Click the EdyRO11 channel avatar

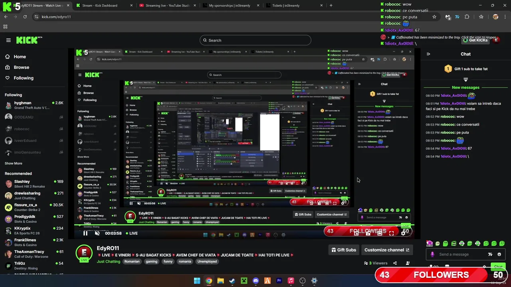(x=84, y=253)
